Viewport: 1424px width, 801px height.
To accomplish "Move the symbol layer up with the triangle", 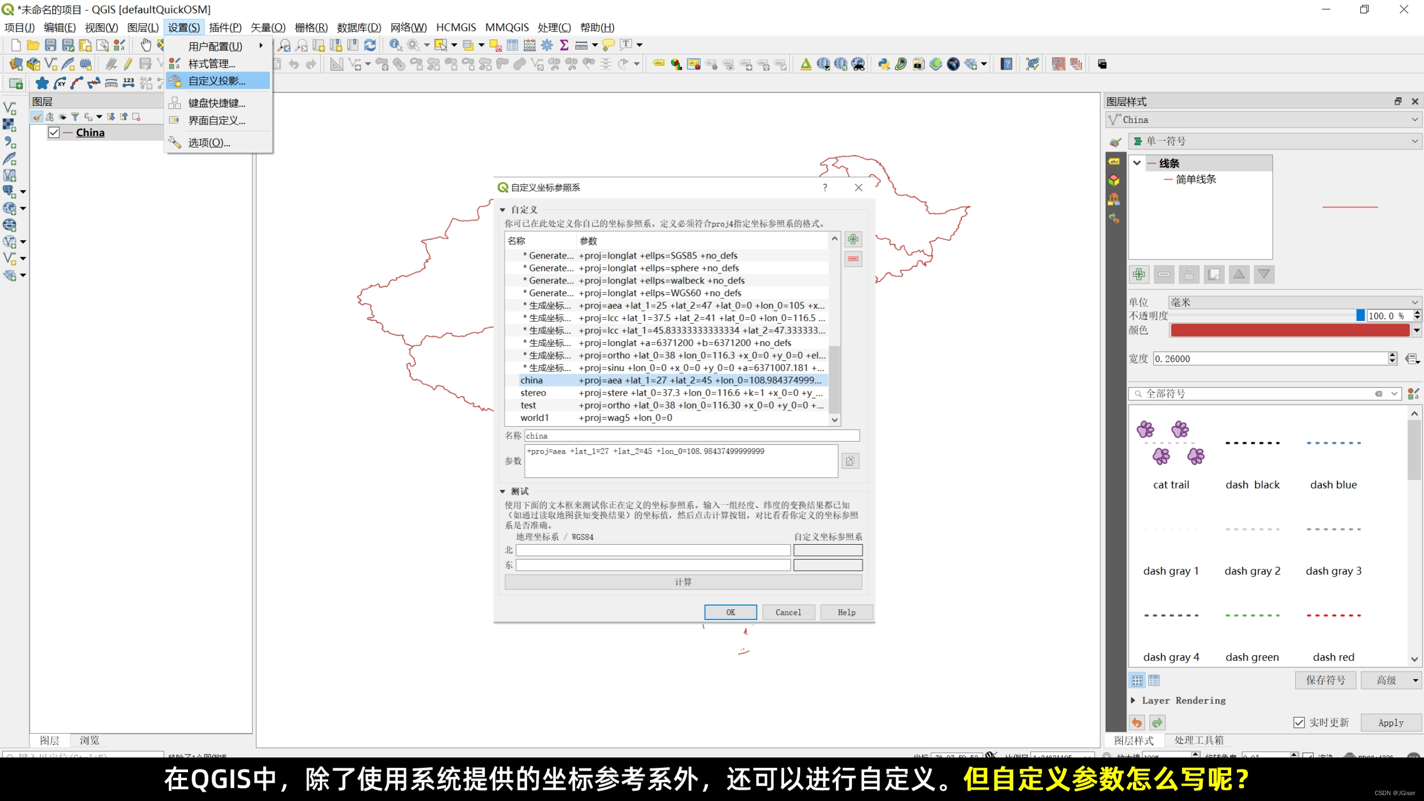I will point(1239,274).
